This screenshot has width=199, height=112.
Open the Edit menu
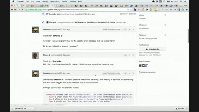click(x=32, y=1)
